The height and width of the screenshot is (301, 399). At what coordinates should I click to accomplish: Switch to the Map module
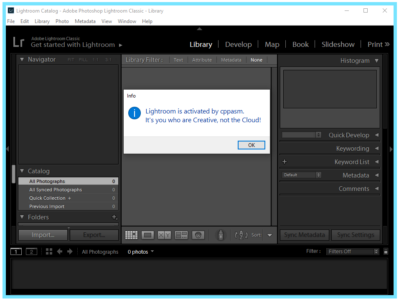272,44
